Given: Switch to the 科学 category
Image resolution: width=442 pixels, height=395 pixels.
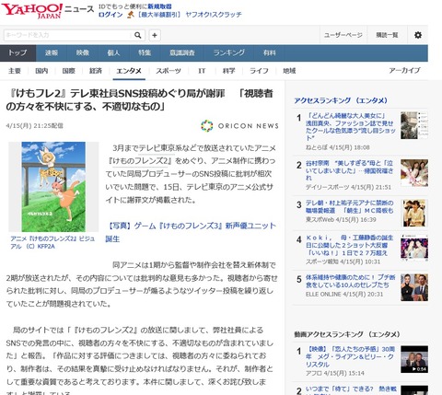Looking at the screenshot, I should (x=229, y=71).
